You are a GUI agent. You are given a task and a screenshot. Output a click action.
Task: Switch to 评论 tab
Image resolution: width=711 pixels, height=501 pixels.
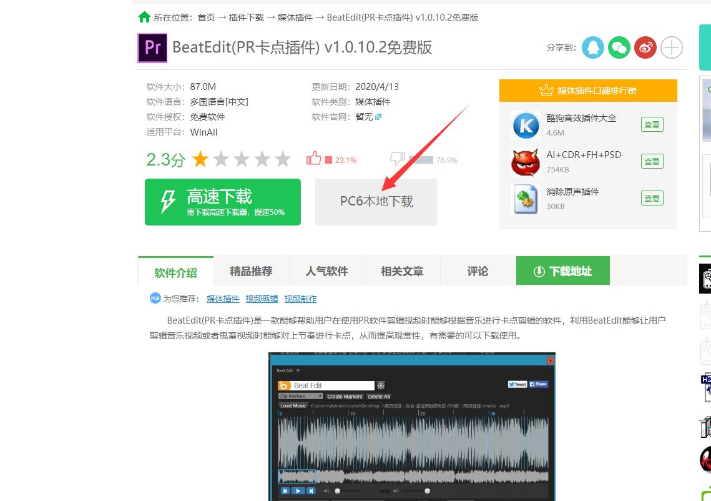478,271
